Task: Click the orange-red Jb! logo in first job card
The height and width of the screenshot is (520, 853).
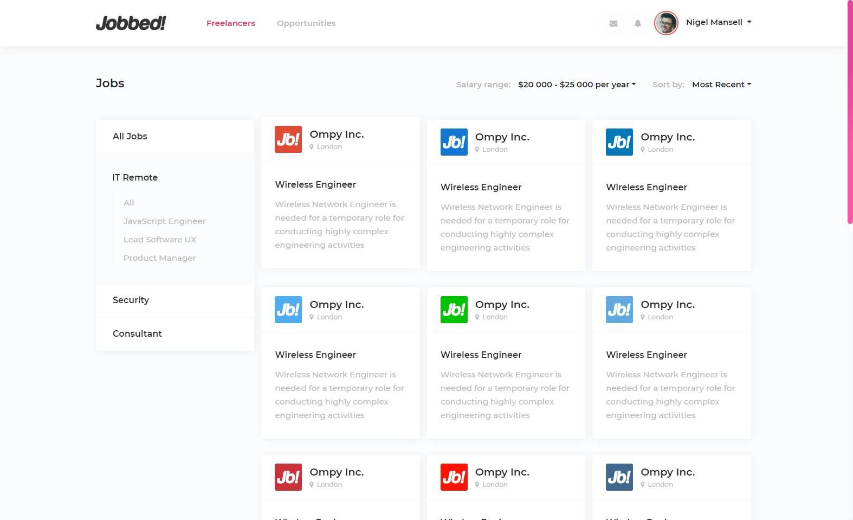Action: 288,139
